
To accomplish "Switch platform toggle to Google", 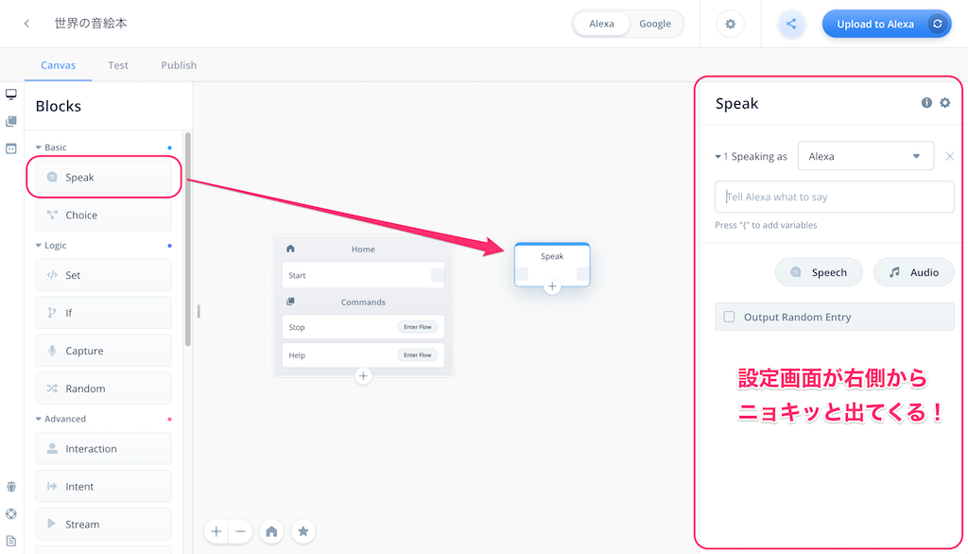I will tap(655, 24).
